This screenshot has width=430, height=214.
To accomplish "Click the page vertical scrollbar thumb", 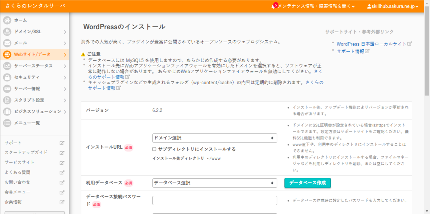I will [427, 50].
